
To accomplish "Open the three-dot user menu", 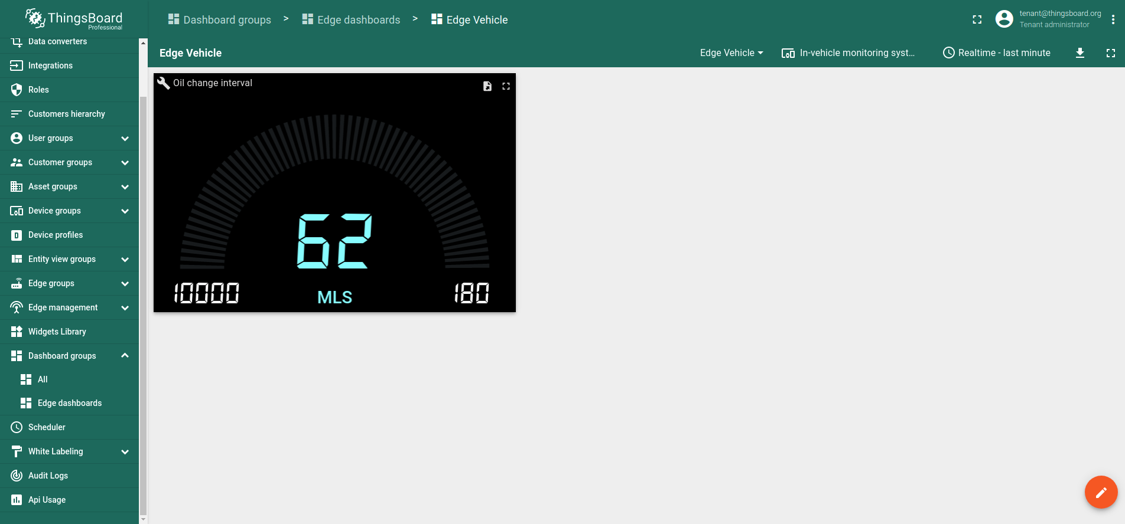I will pyautogui.click(x=1113, y=19).
